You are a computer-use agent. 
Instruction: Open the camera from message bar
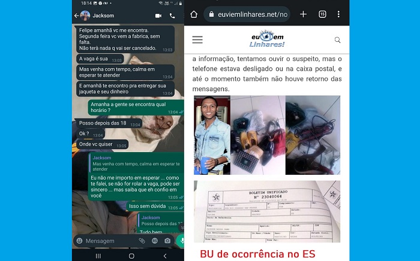pos(167,241)
